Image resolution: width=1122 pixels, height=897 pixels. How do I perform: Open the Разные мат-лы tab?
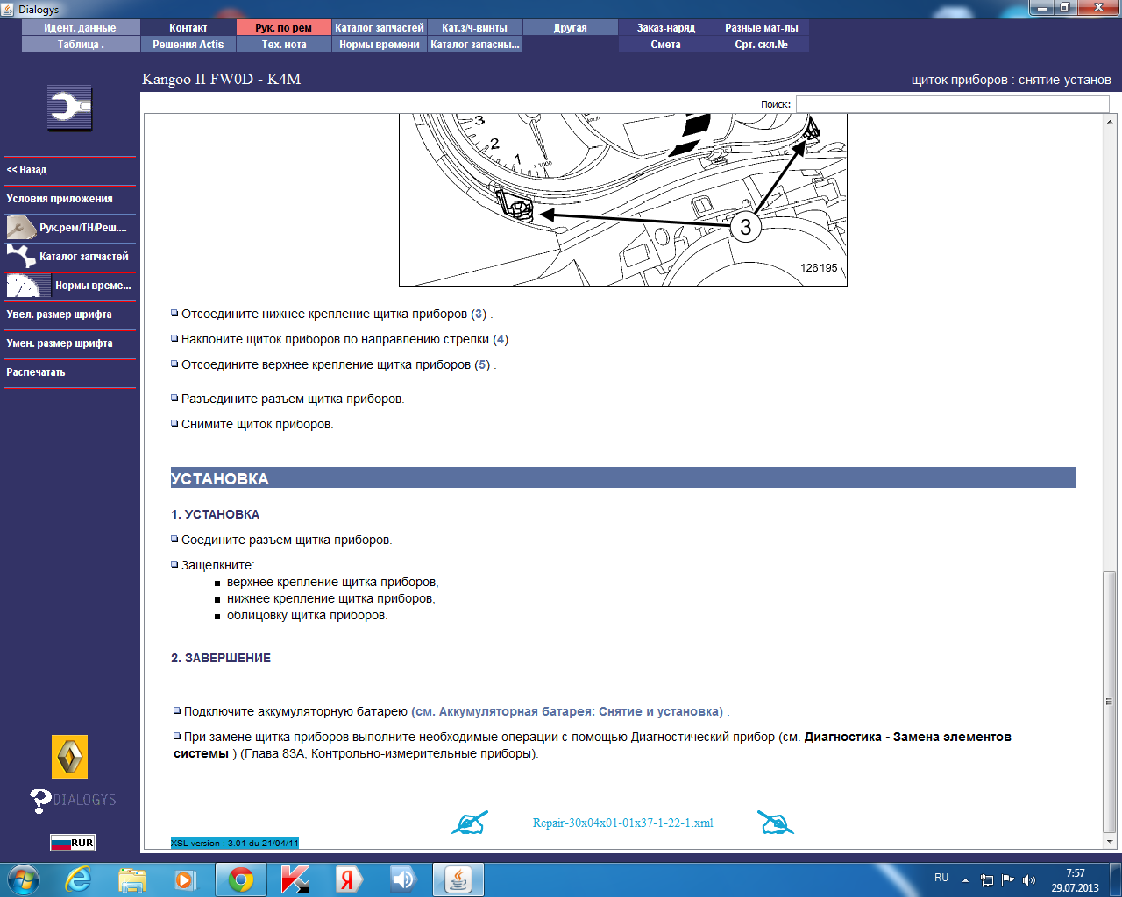point(762,28)
